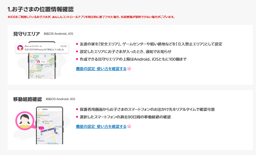256x155 pixels.
Task: Open the 見守りエリア settings guide link
Action: coord(101,69)
